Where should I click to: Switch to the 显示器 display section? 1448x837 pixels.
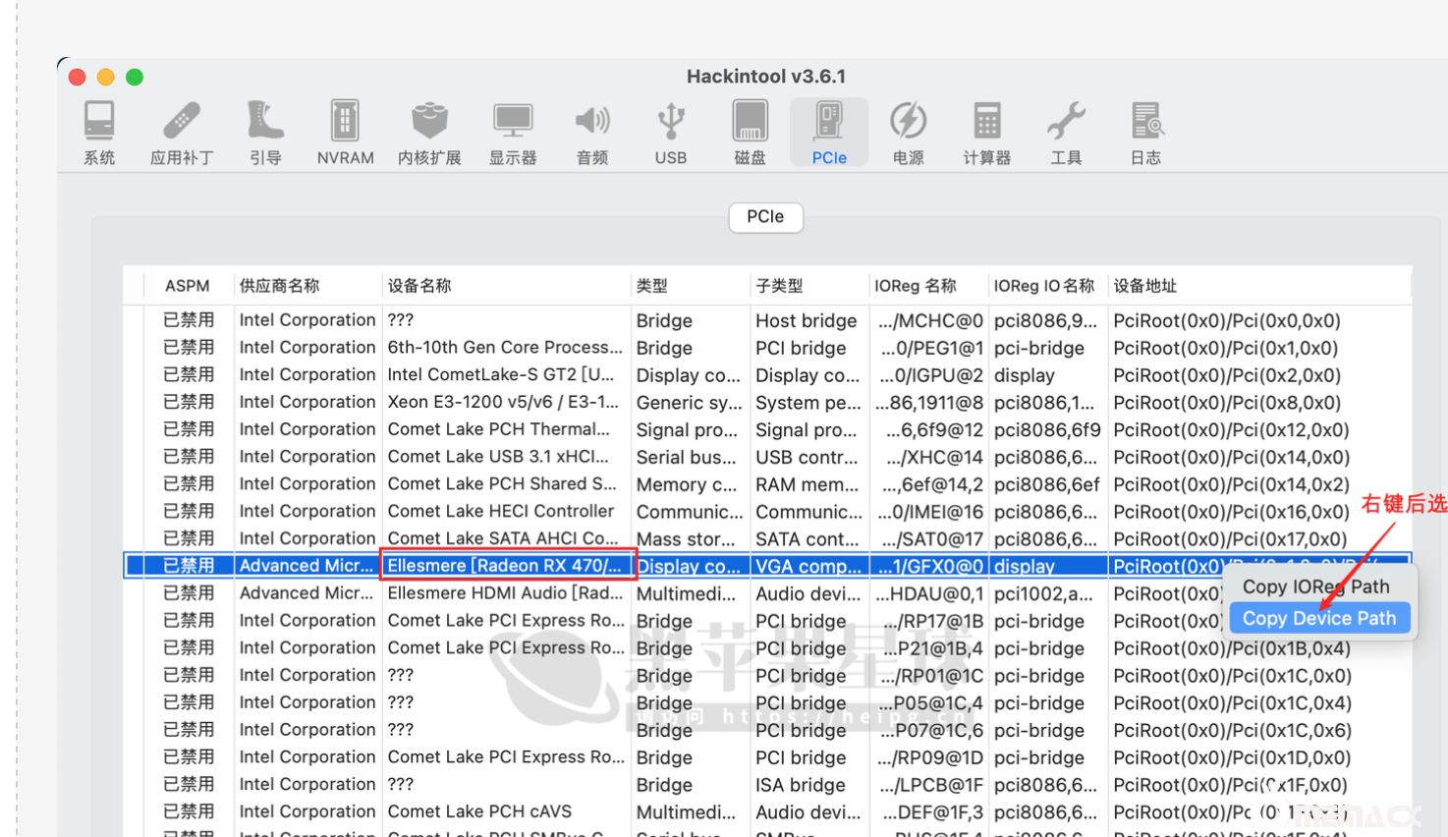(x=512, y=133)
